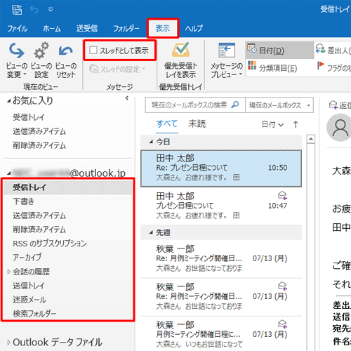The image size is (351, 351).
Task: Expand the 会話の履歴 folder
Action: [8, 272]
